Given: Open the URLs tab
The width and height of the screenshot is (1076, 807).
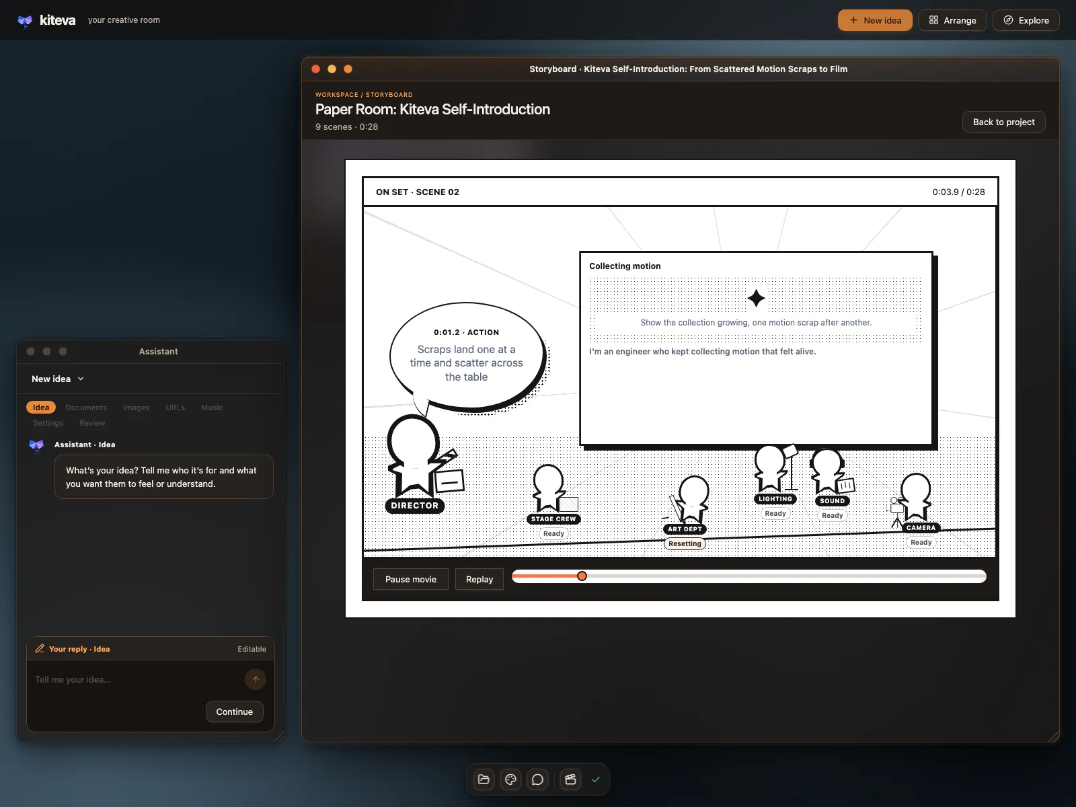Looking at the screenshot, I should [176, 408].
